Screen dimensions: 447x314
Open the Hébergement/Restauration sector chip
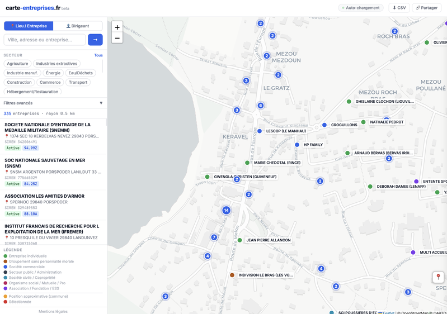[x=32, y=92]
